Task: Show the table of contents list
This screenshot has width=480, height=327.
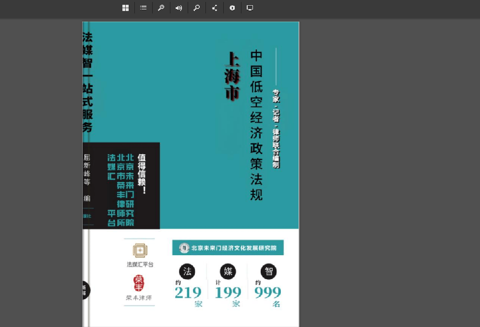Action: click(x=143, y=8)
